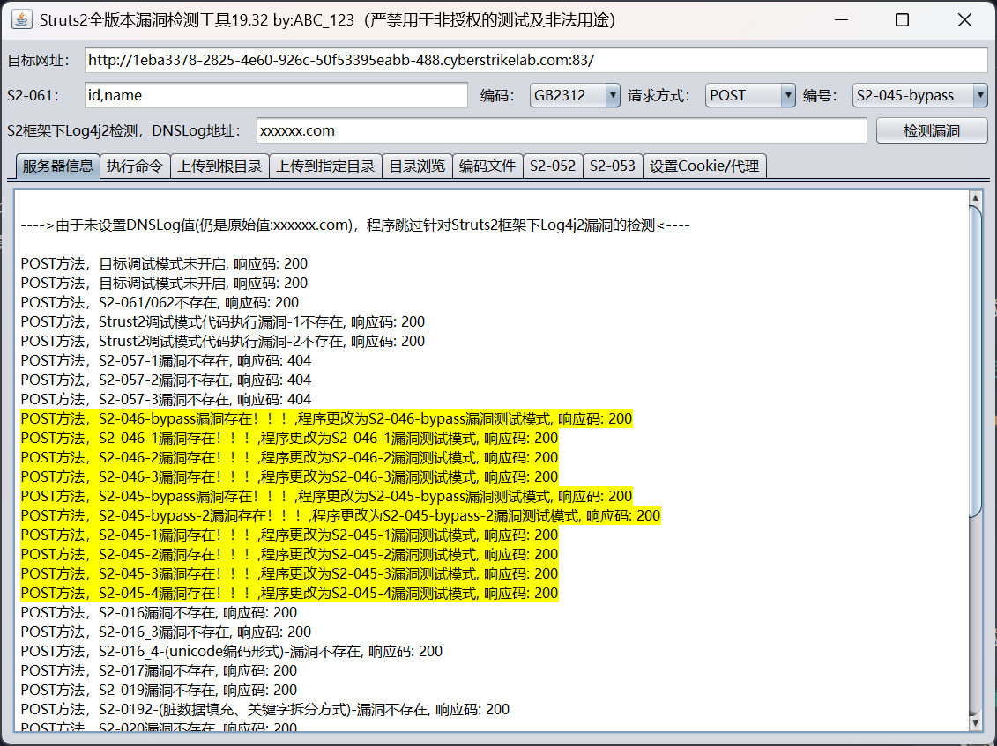
Task: Click the scrollbar down arrow in results
Action: [975, 723]
